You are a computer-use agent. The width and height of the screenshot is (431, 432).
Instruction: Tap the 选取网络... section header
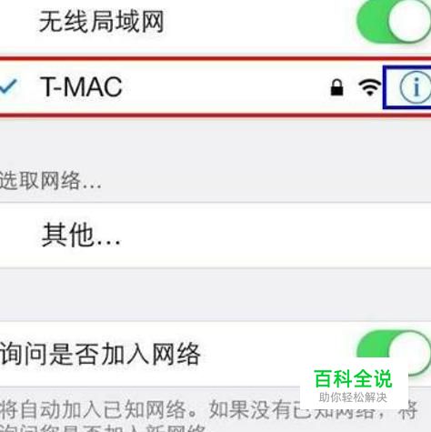pyautogui.click(x=50, y=181)
